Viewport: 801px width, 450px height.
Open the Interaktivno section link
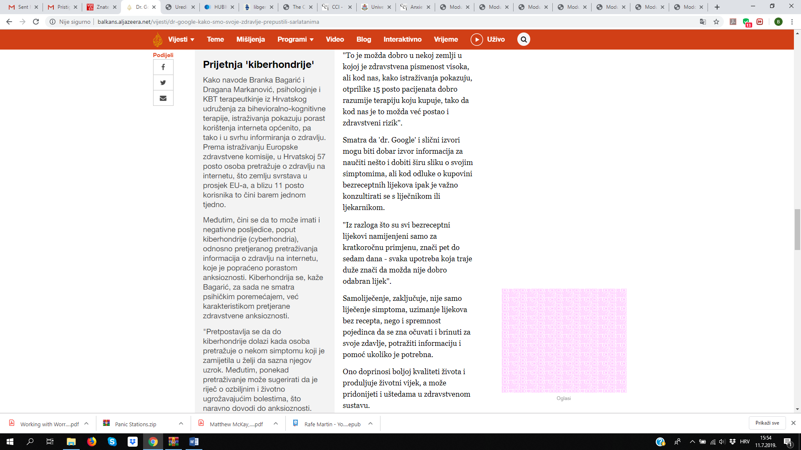coord(402,40)
